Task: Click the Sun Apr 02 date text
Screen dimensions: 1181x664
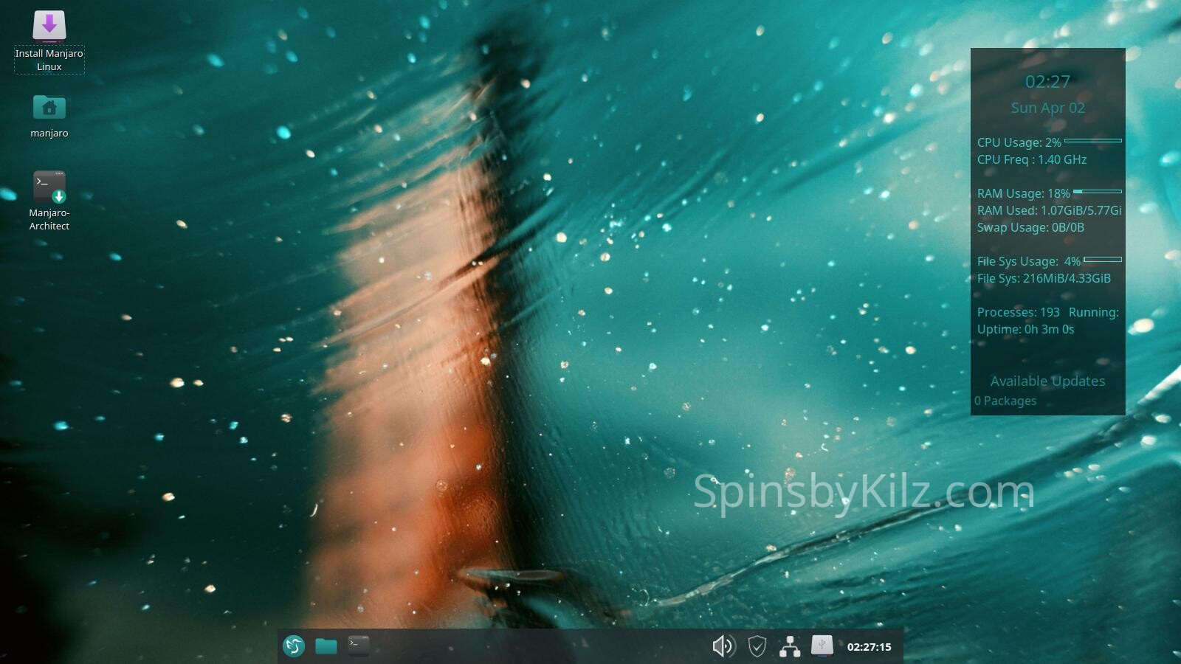Action: (x=1047, y=108)
